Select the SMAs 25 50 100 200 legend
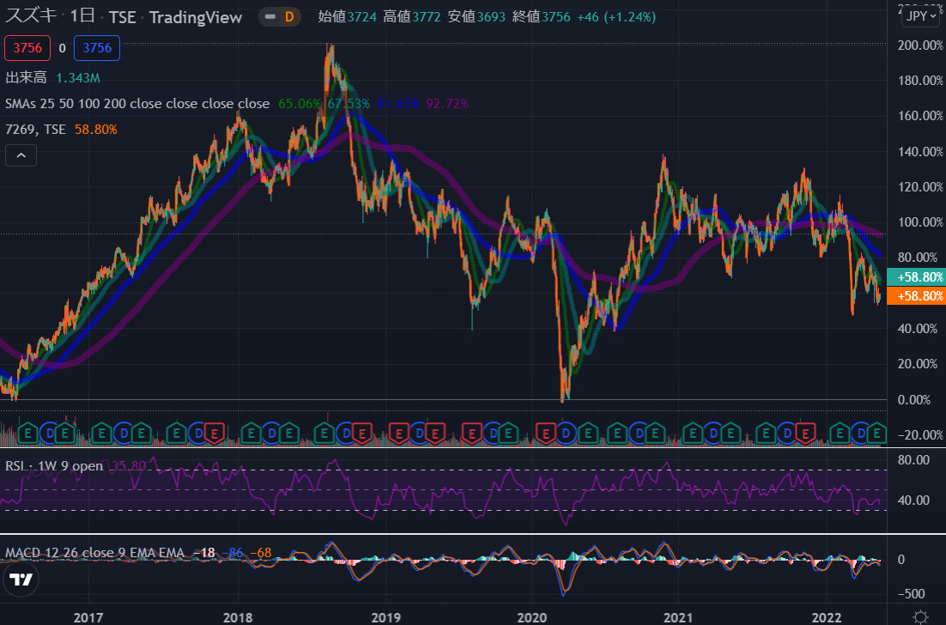This screenshot has width=946, height=625. [x=137, y=104]
